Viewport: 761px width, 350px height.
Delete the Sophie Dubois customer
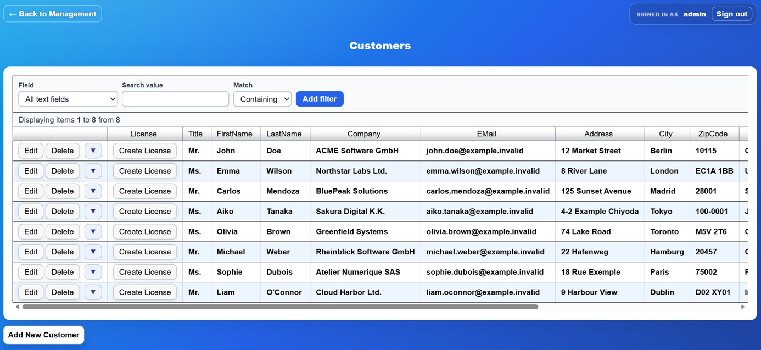tap(63, 272)
